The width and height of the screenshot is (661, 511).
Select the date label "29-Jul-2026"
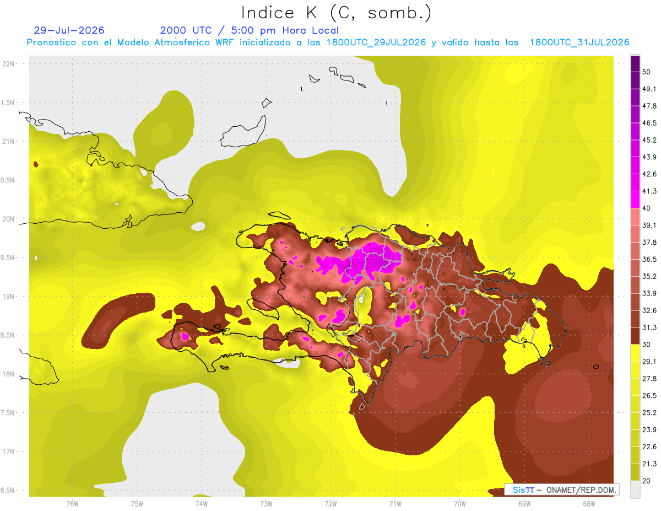[69, 30]
